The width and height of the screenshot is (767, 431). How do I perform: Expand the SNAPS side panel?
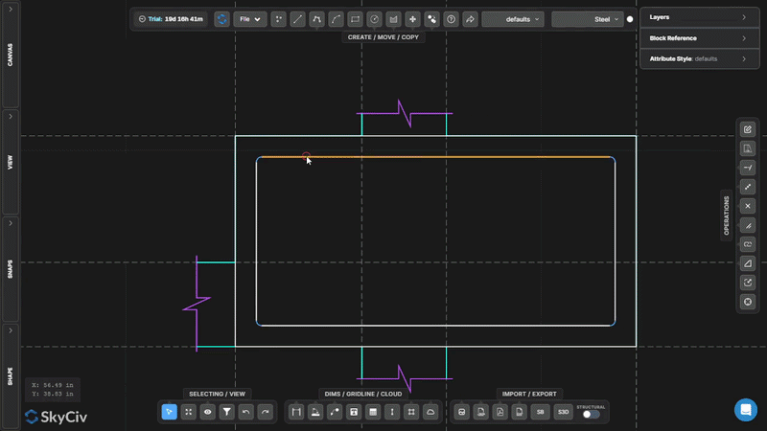click(11, 269)
